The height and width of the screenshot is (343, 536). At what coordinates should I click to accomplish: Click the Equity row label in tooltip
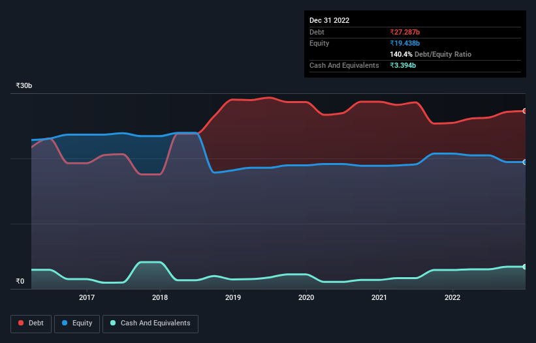pyautogui.click(x=319, y=43)
